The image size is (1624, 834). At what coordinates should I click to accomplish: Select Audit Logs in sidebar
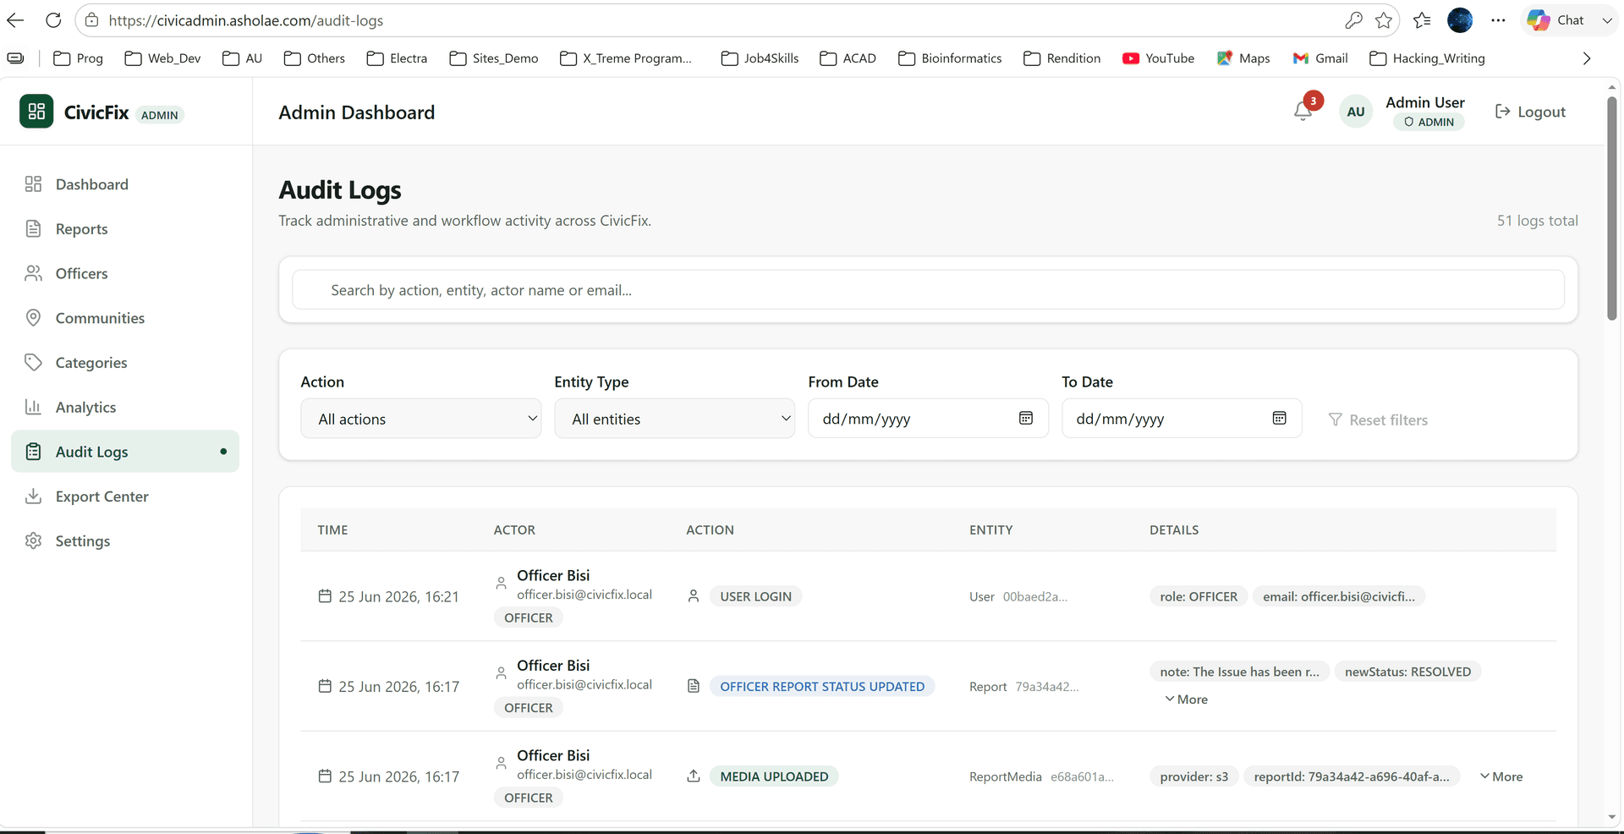[125, 452]
